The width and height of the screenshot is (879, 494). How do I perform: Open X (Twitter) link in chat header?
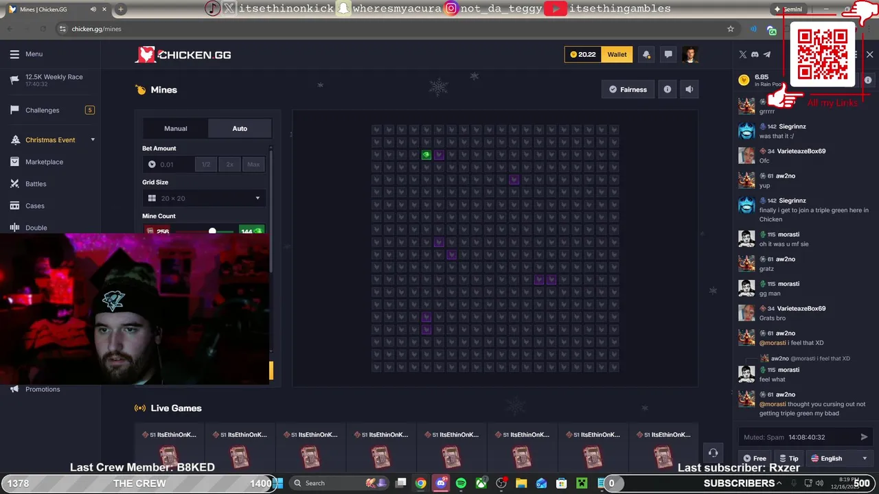click(742, 55)
